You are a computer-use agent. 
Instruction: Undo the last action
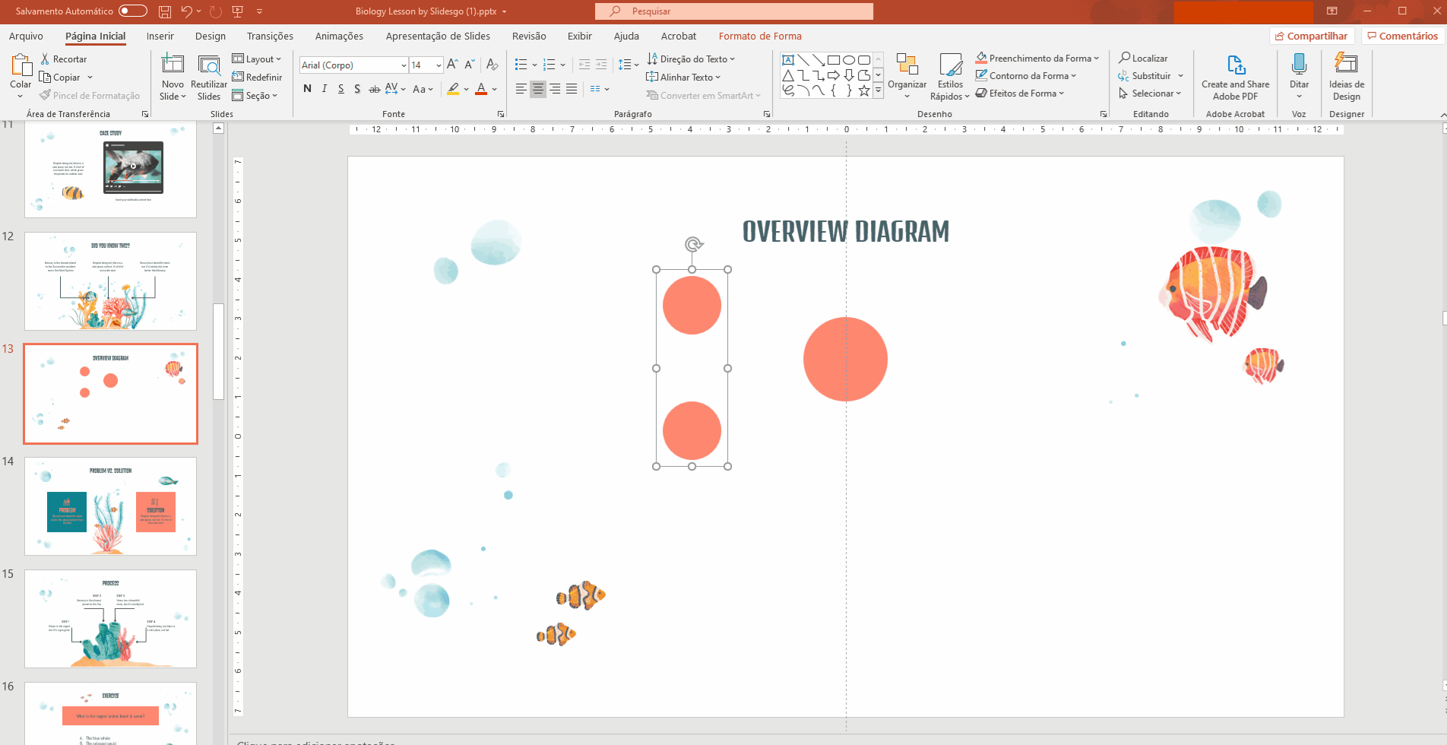(186, 11)
